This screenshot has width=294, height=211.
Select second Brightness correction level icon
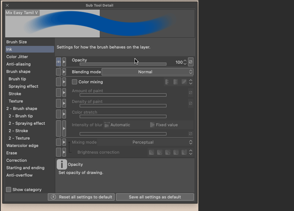pos(160,152)
